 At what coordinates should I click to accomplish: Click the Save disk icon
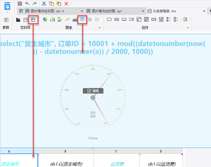(x=20, y=4)
